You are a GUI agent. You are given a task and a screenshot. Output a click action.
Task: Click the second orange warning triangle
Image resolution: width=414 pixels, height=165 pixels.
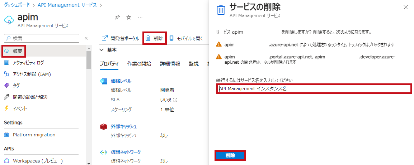(x=218, y=57)
